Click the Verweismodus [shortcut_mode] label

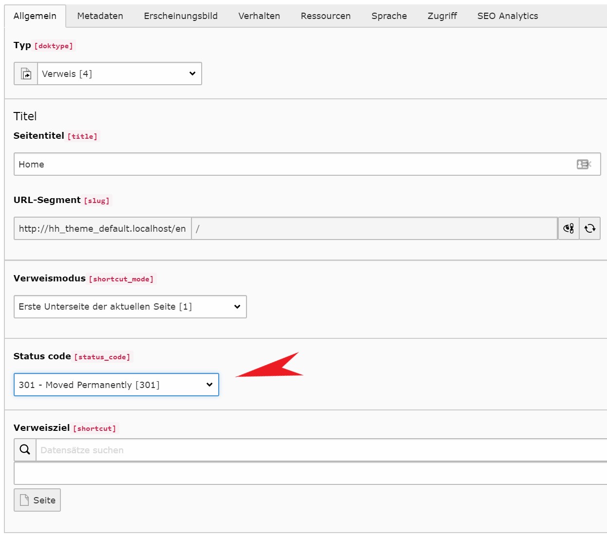pyautogui.click(x=84, y=278)
